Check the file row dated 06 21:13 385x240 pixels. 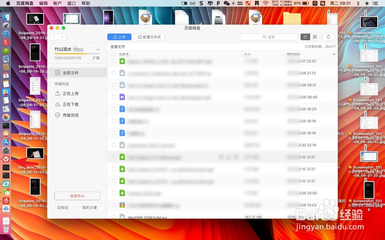click(114, 73)
